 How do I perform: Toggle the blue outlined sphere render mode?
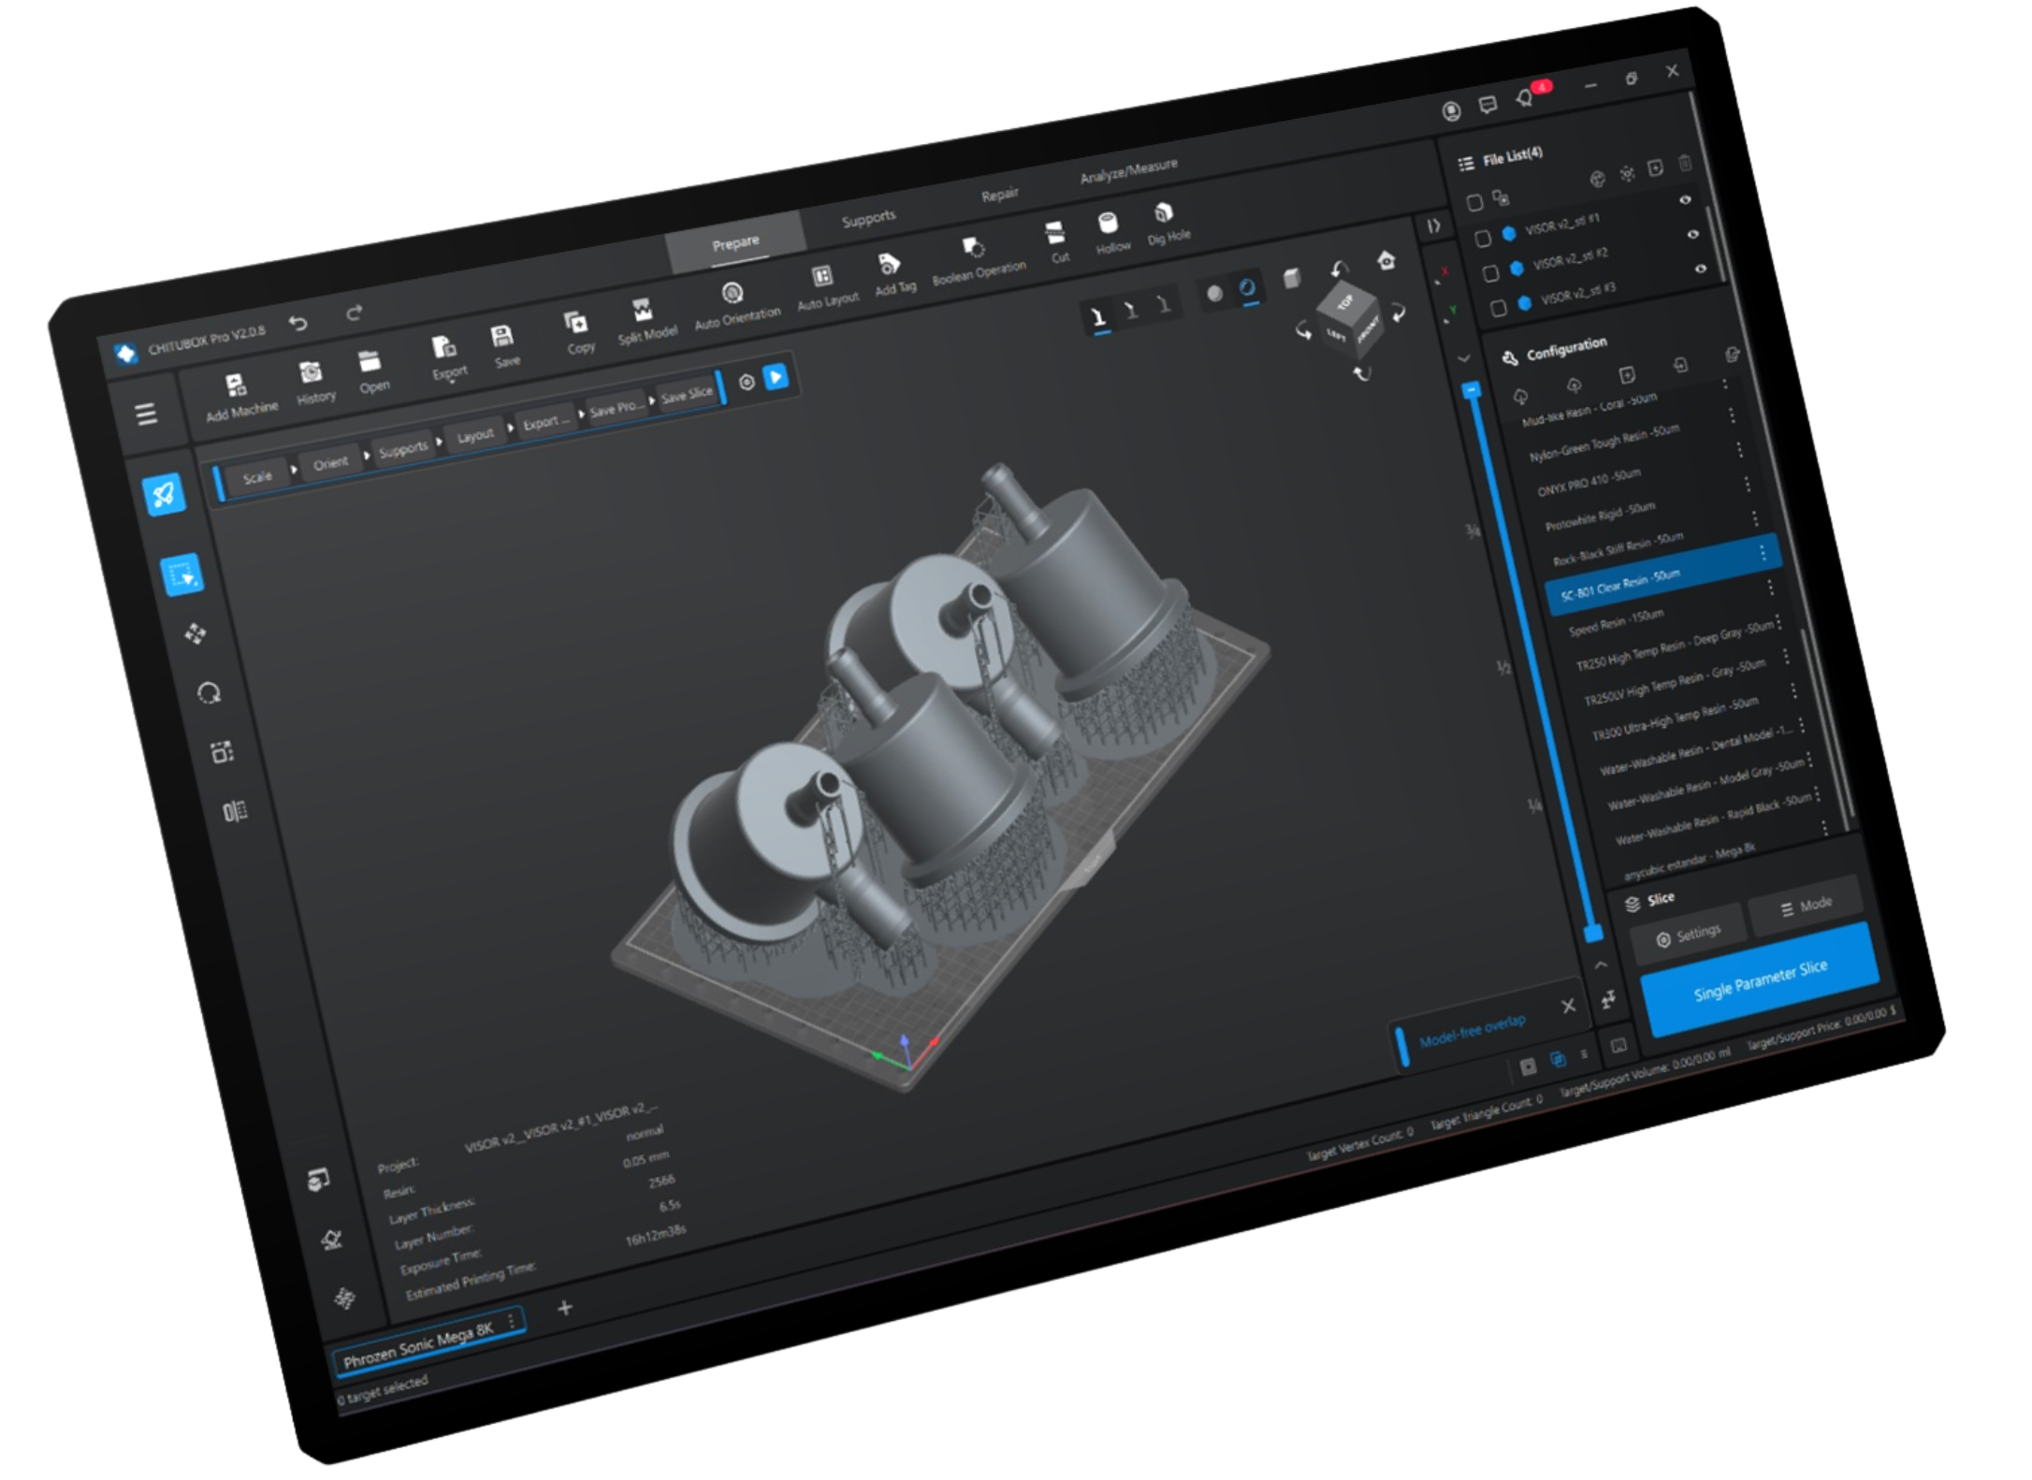(x=1247, y=287)
